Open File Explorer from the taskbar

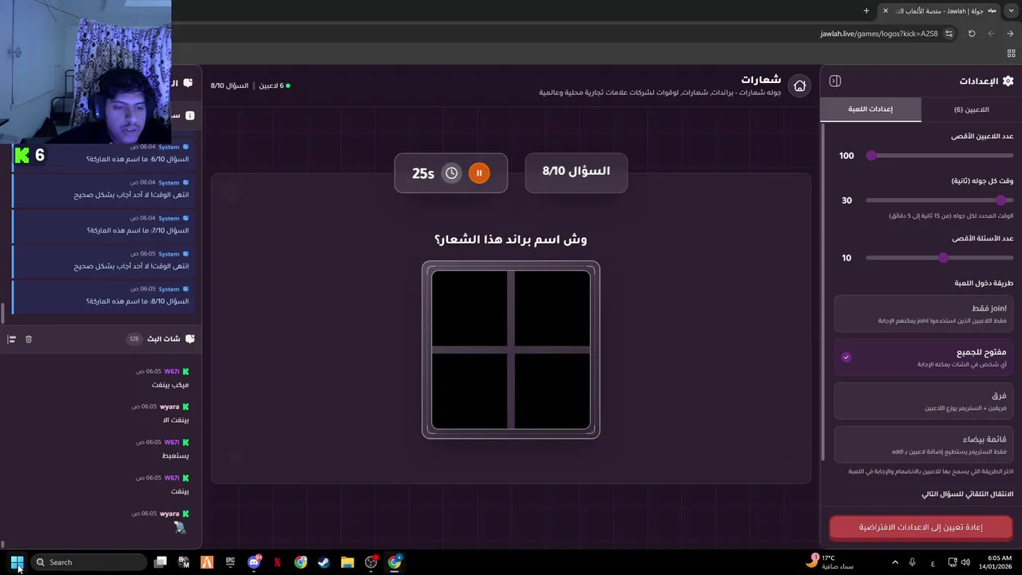[x=347, y=562]
